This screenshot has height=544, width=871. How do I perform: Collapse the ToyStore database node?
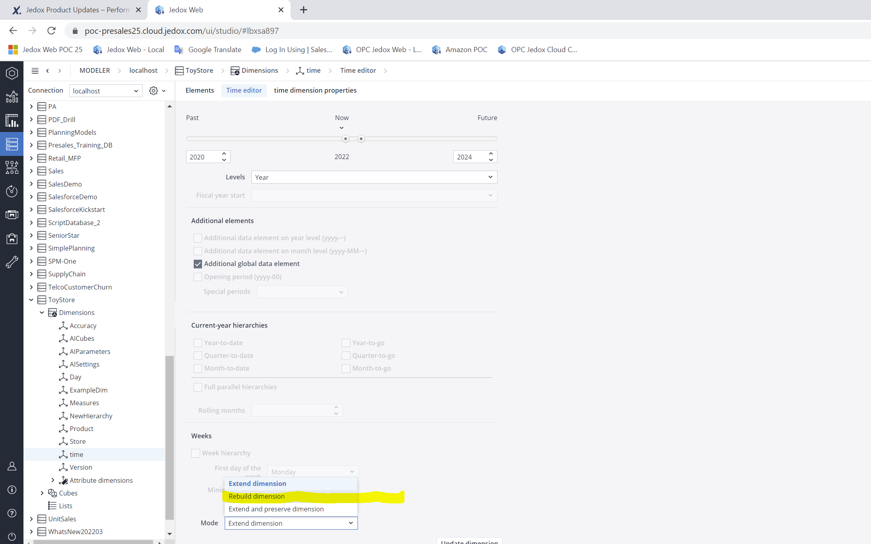pyautogui.click(x=31, y=300)
